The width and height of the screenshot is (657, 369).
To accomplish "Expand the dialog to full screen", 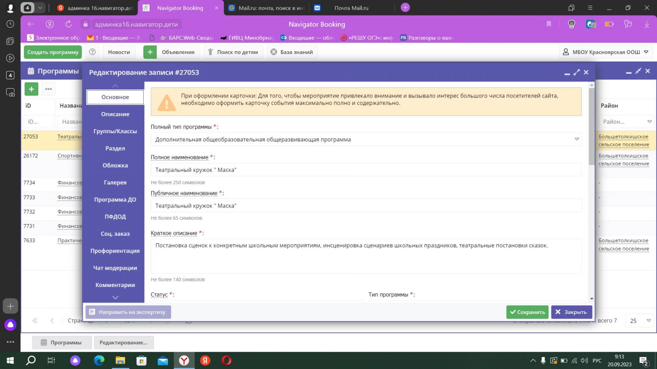I will click(x=577, y=72).
